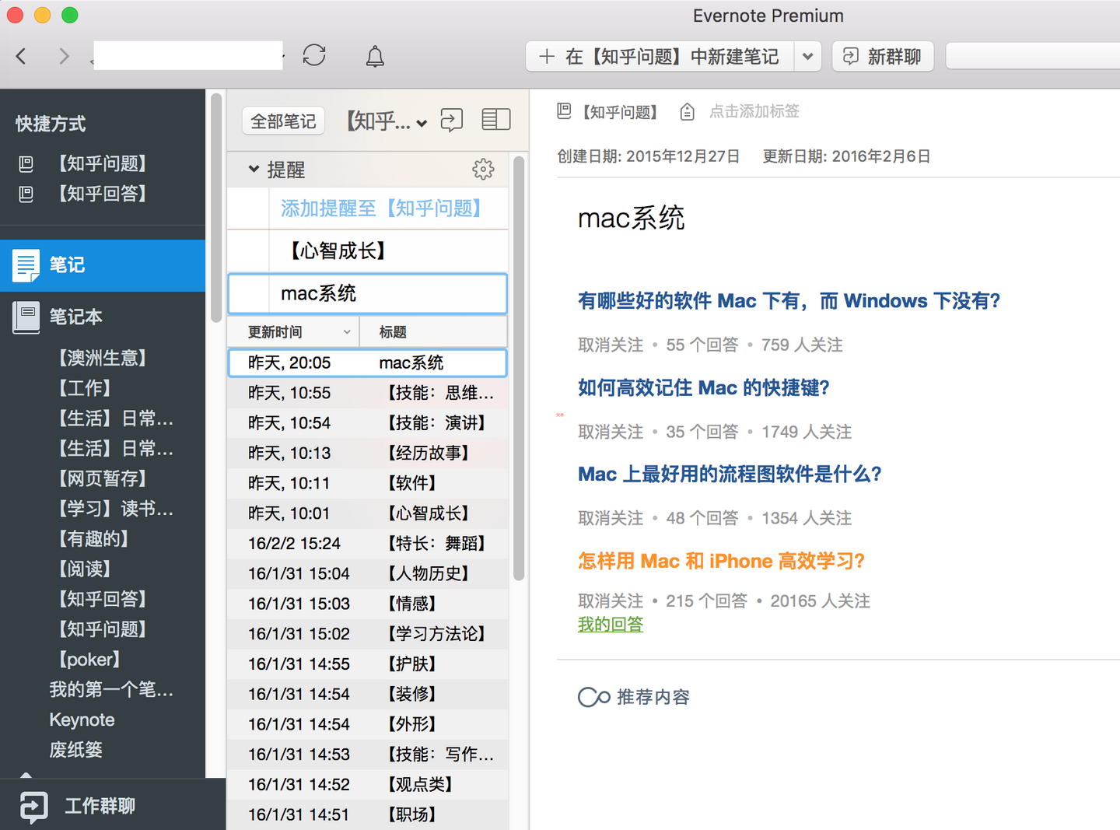
Task: Open 废纸篓 trash in sidebar
Action: 75,750
